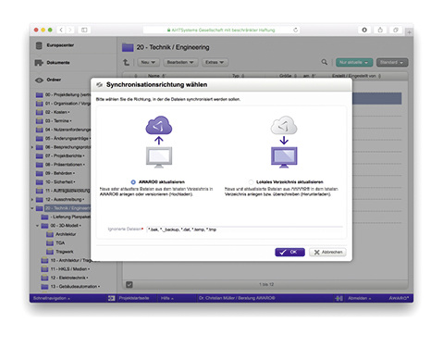
Task: Click the Ignorierte Dateien input field
Action: coord(244,229)
